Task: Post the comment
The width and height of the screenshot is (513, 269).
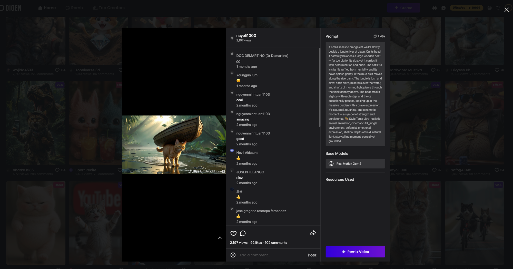Action: (x=312, y=255)
